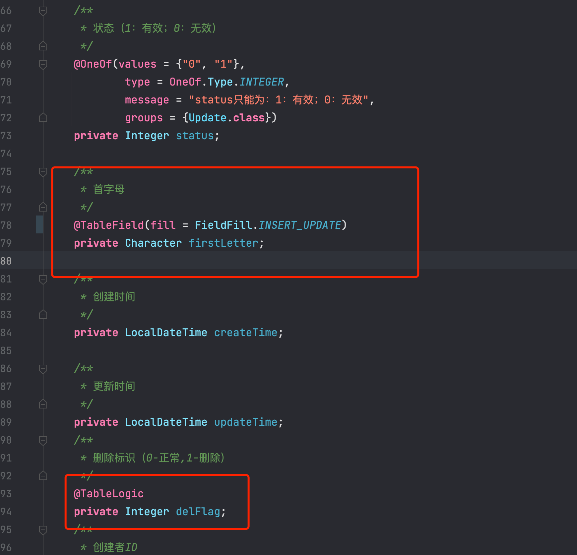
Task: Click fold-end marker below the 首字母 comment
Action: pos(43,207)
